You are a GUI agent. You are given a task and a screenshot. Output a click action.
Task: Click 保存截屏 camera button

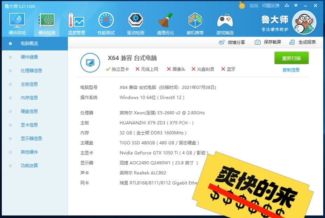coord(267,42)
